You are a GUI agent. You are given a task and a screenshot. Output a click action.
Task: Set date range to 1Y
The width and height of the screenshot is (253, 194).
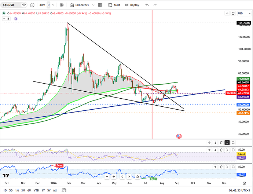[43, 190]
